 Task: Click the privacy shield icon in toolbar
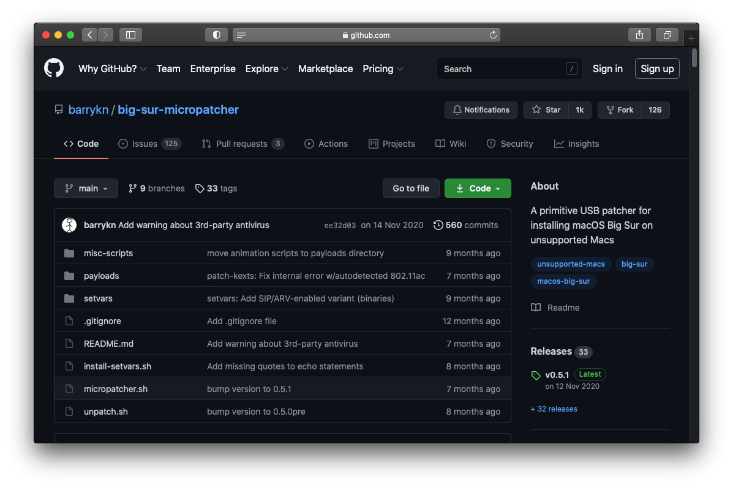point(216,35)
